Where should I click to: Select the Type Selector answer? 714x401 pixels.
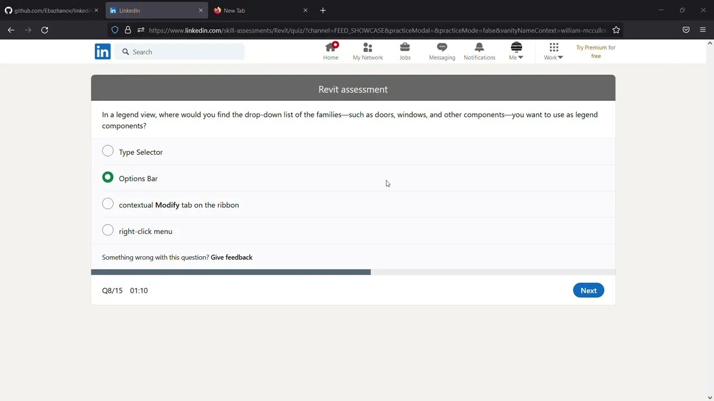coord(108,151)
